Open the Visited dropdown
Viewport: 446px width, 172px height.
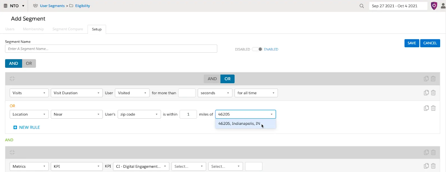[132, 93]
